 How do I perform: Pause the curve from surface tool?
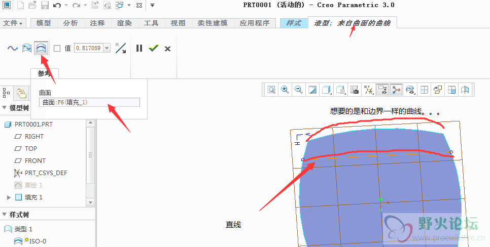tap(139, 49)
